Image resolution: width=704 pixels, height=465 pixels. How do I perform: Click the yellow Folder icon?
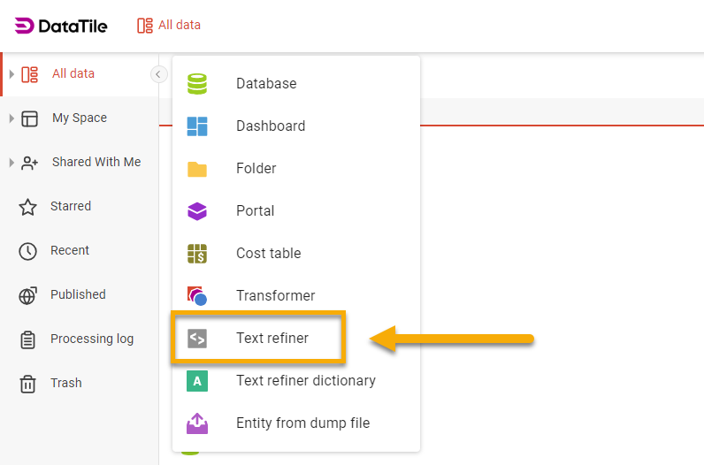[x=196, y=169]
